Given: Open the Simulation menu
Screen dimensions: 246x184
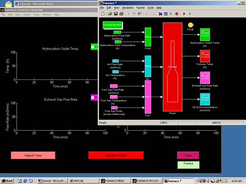Looking at the screenshot, I should [128, 7].
